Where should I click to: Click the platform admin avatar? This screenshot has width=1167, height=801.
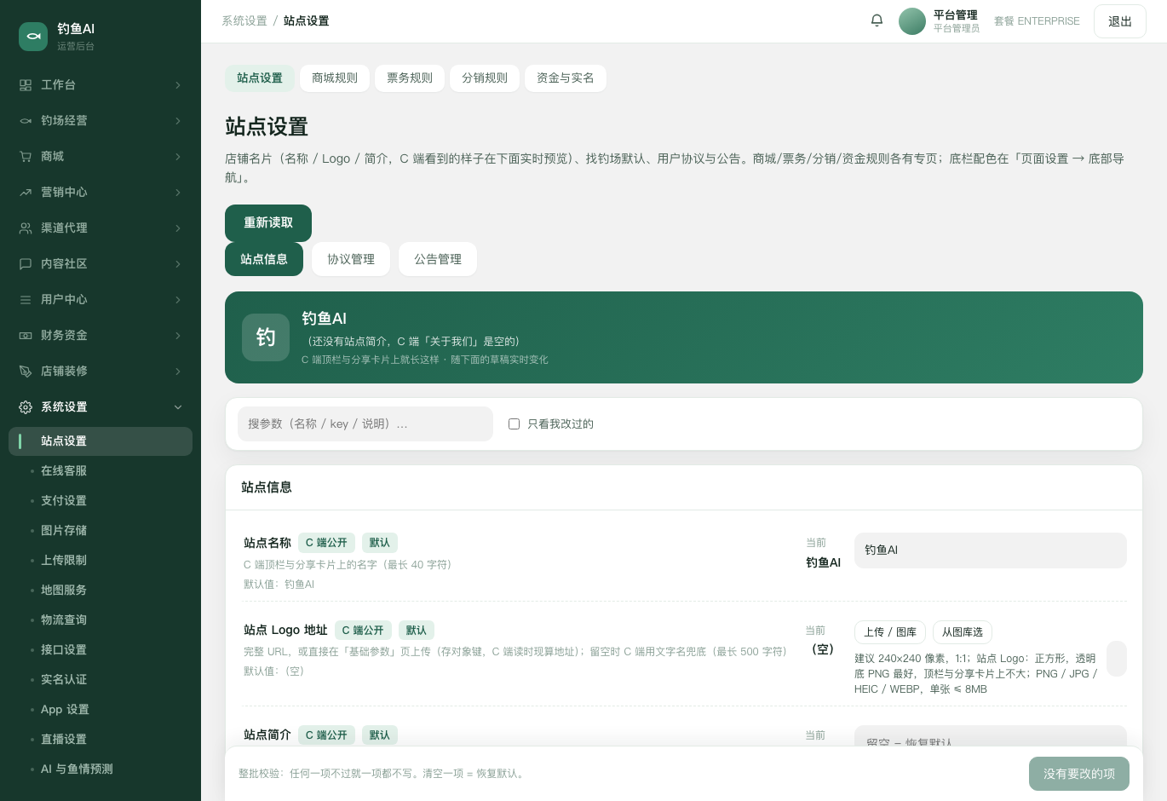[x=912, y=21]
